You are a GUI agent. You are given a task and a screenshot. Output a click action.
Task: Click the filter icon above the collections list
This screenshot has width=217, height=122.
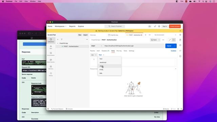pyautogui.click(x=62, y=39)
